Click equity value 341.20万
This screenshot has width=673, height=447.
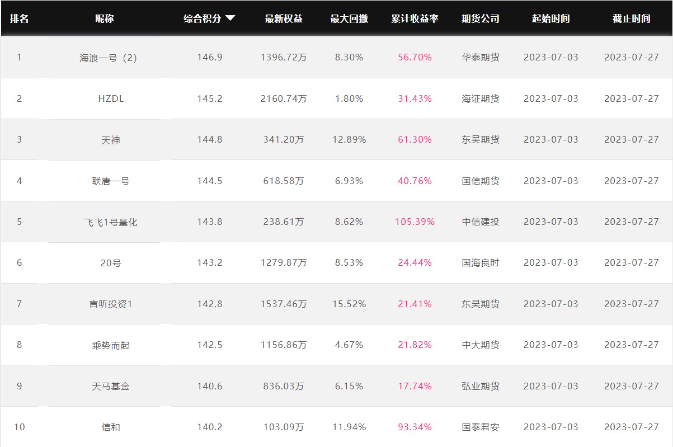pos(284,139)
